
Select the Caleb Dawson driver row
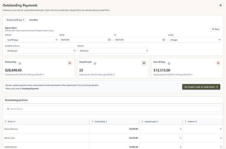pyautogui.click(x=113, y=146)
